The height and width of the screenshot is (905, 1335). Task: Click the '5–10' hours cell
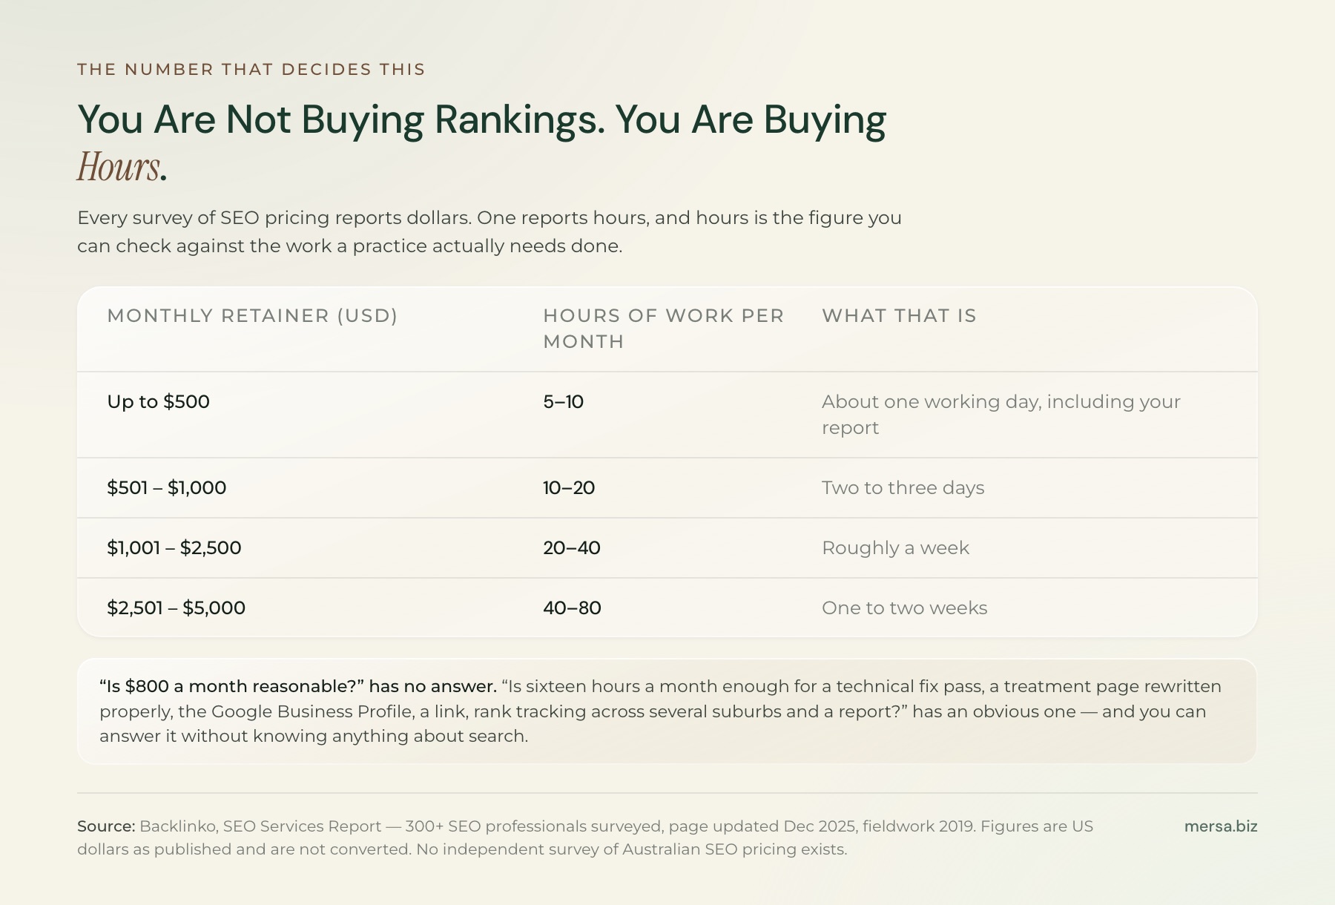tap(564, 402)
